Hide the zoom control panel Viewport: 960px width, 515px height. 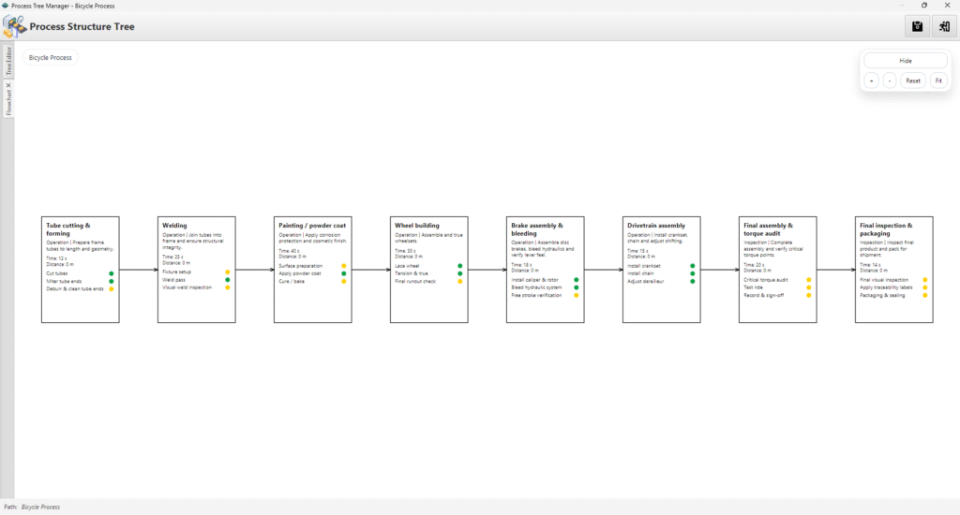pos(905,60)
